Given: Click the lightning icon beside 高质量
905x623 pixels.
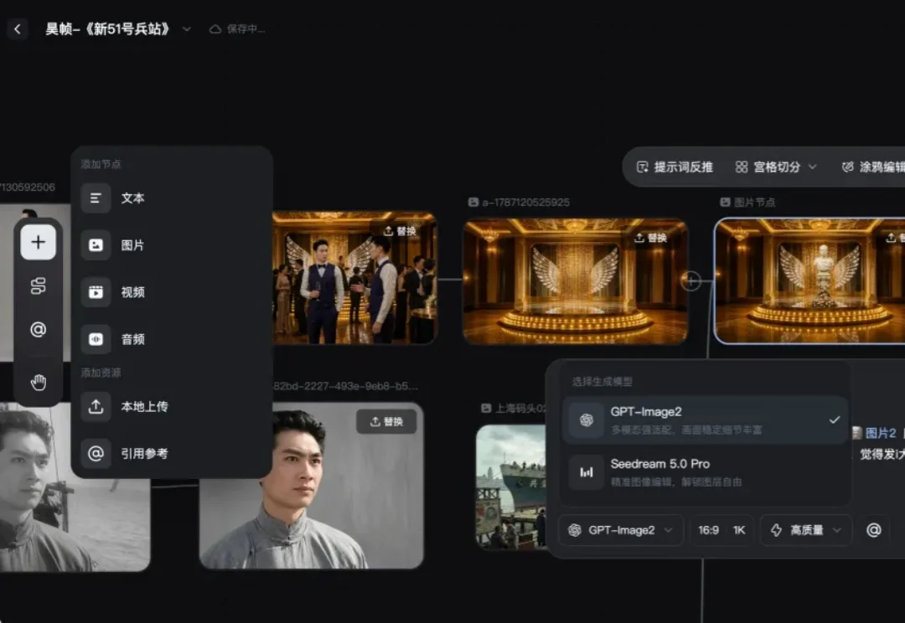Looking at the screenshot, I should pyautogui.click(x=776, y=530).
